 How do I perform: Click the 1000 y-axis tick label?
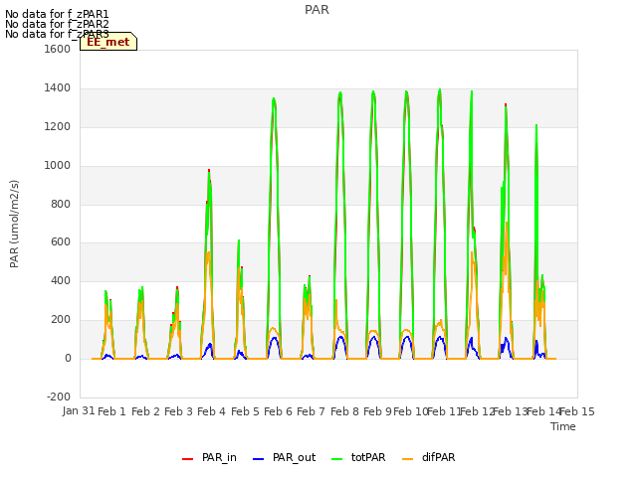[58, 166]
